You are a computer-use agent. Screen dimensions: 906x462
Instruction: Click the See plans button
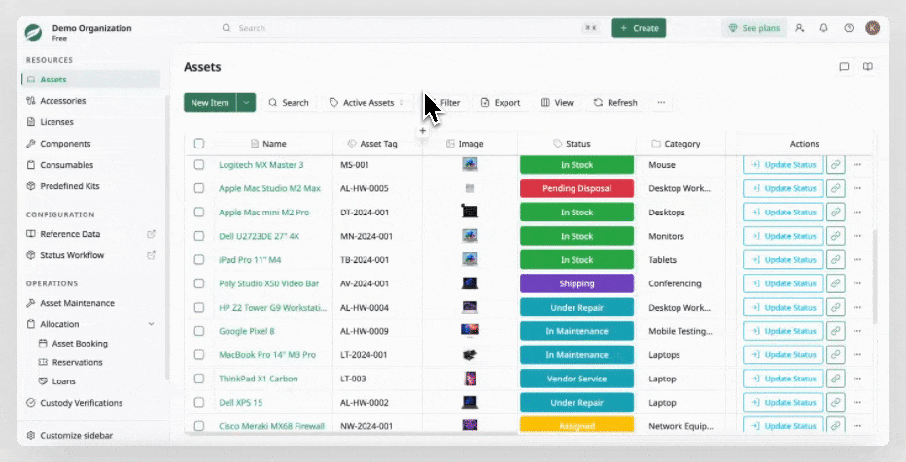pyautogui.click(x=754, y=28)
